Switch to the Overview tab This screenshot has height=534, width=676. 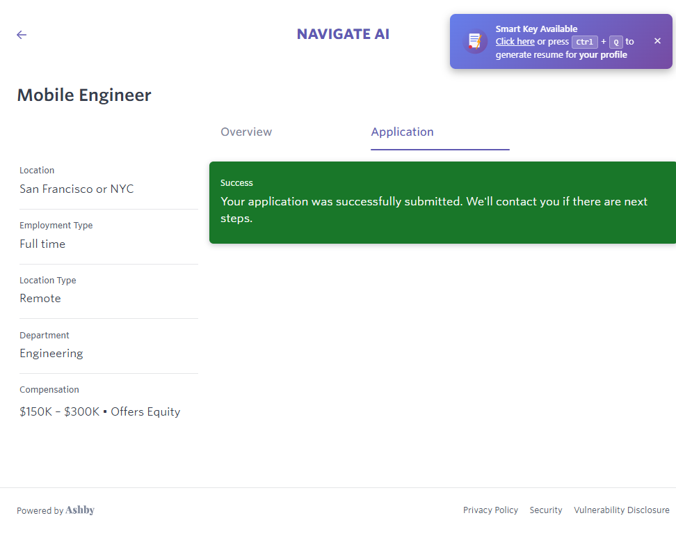[x=246, y=132]
